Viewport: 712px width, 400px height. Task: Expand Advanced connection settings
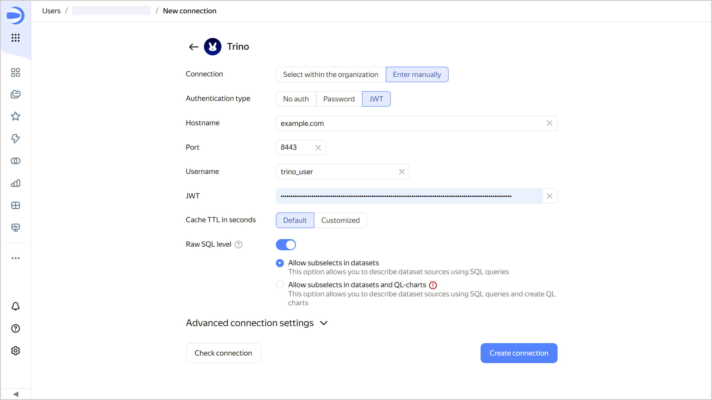(257, 323)
